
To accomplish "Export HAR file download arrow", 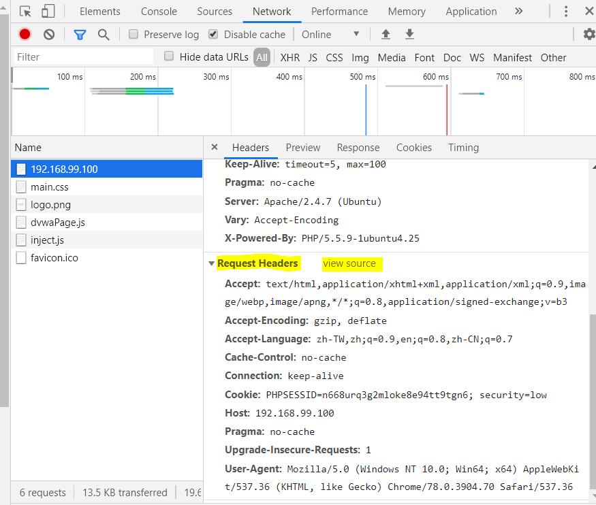I will click(409, 34).
